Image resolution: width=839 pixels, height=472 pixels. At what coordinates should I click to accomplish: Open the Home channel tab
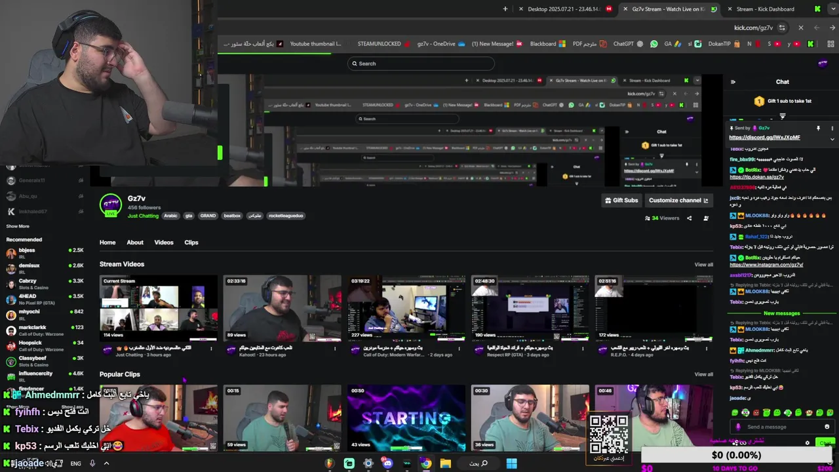(107, 243)
